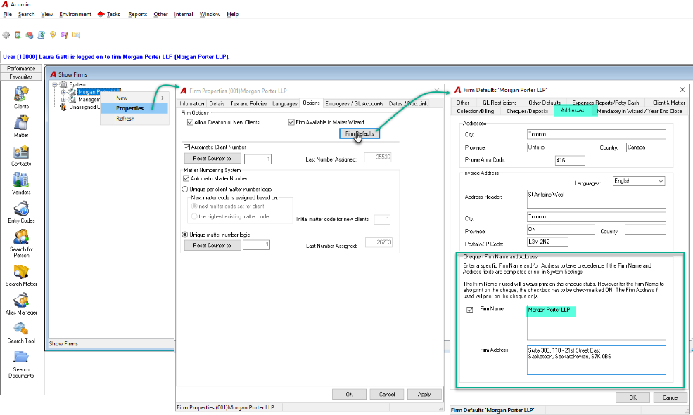Expand the New context submenu
693x415 pixels.
pyautogui.click(x=134, y=98)
